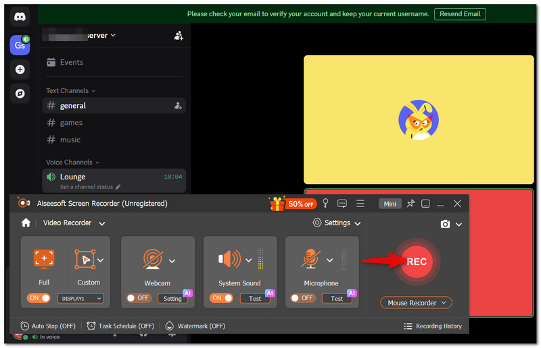Click the Microphone level meter

[344, 259]
